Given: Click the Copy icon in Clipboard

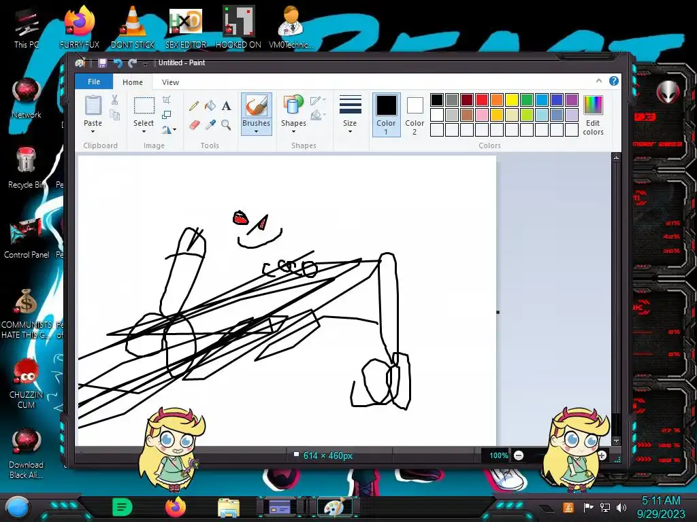Looking at the screenshot, I should pos(114,116).
